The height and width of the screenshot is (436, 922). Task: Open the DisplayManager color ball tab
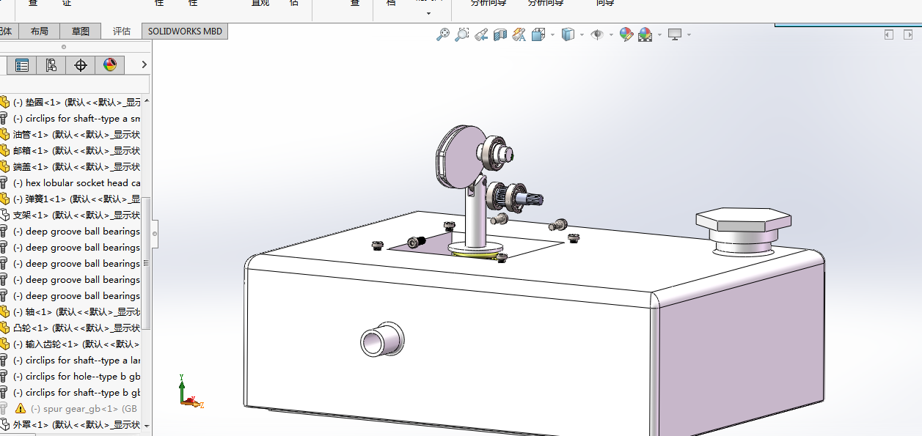pyautogui.click(x=110, y=65)
